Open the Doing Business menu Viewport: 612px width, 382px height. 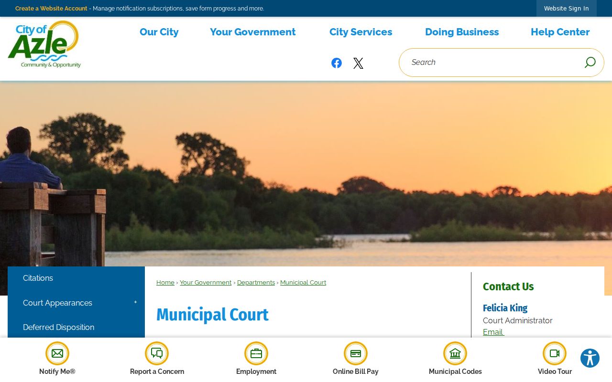click(x=462, y=32)
